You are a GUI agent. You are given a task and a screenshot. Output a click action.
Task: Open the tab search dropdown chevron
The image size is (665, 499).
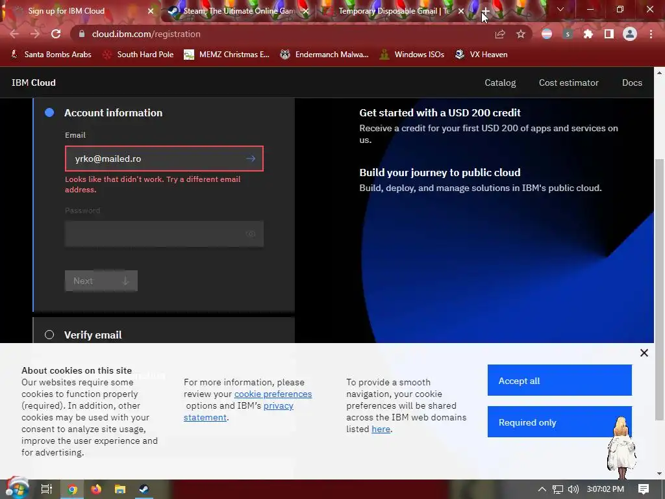click(x=560, y=9)
